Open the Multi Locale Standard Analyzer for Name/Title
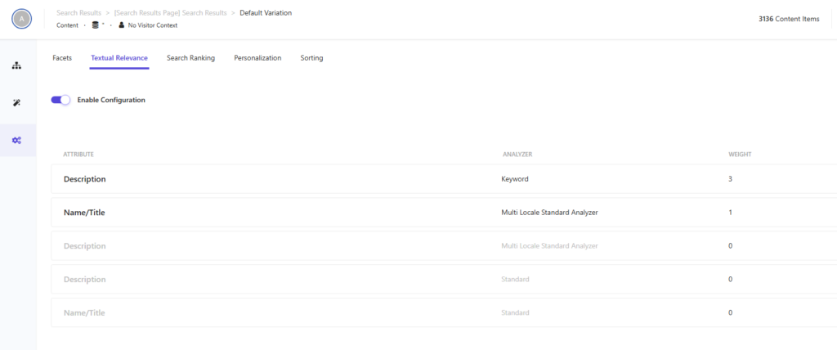This screenshot has width=837, height=350. (549, 212)
